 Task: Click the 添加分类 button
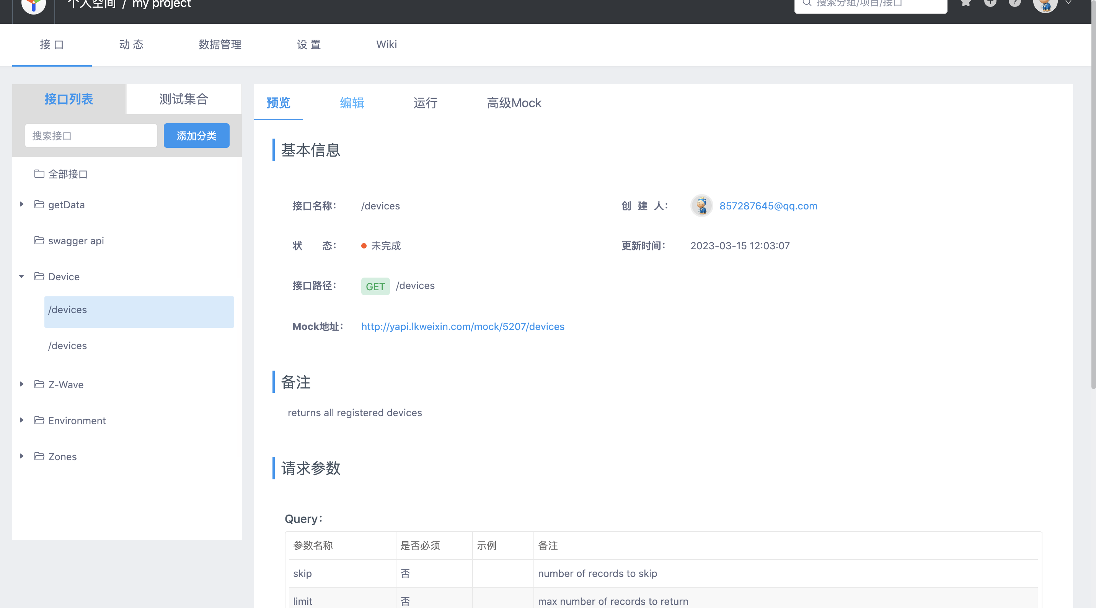(x=196, y=136)
